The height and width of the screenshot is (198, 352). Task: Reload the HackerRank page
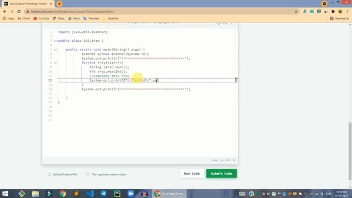pyautogui.click(x=19, y=12)
